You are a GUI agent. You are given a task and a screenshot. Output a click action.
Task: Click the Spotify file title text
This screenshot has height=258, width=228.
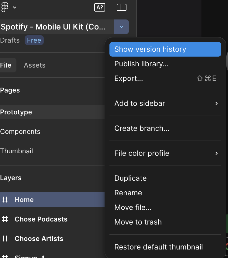[x=53, y=27]
